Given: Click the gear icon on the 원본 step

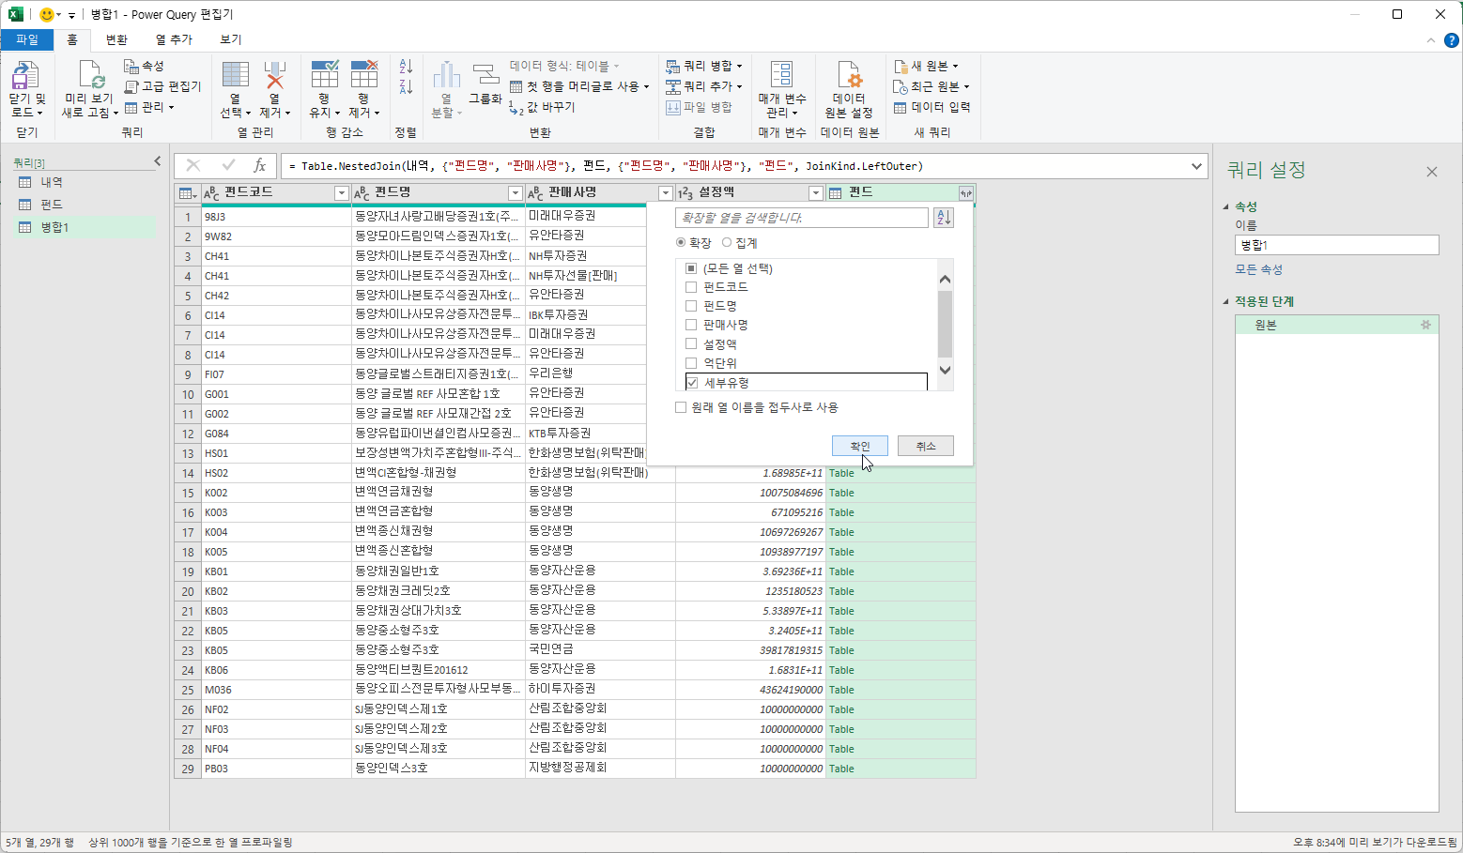Looking at the screenshot, I should coord(1425,325).
